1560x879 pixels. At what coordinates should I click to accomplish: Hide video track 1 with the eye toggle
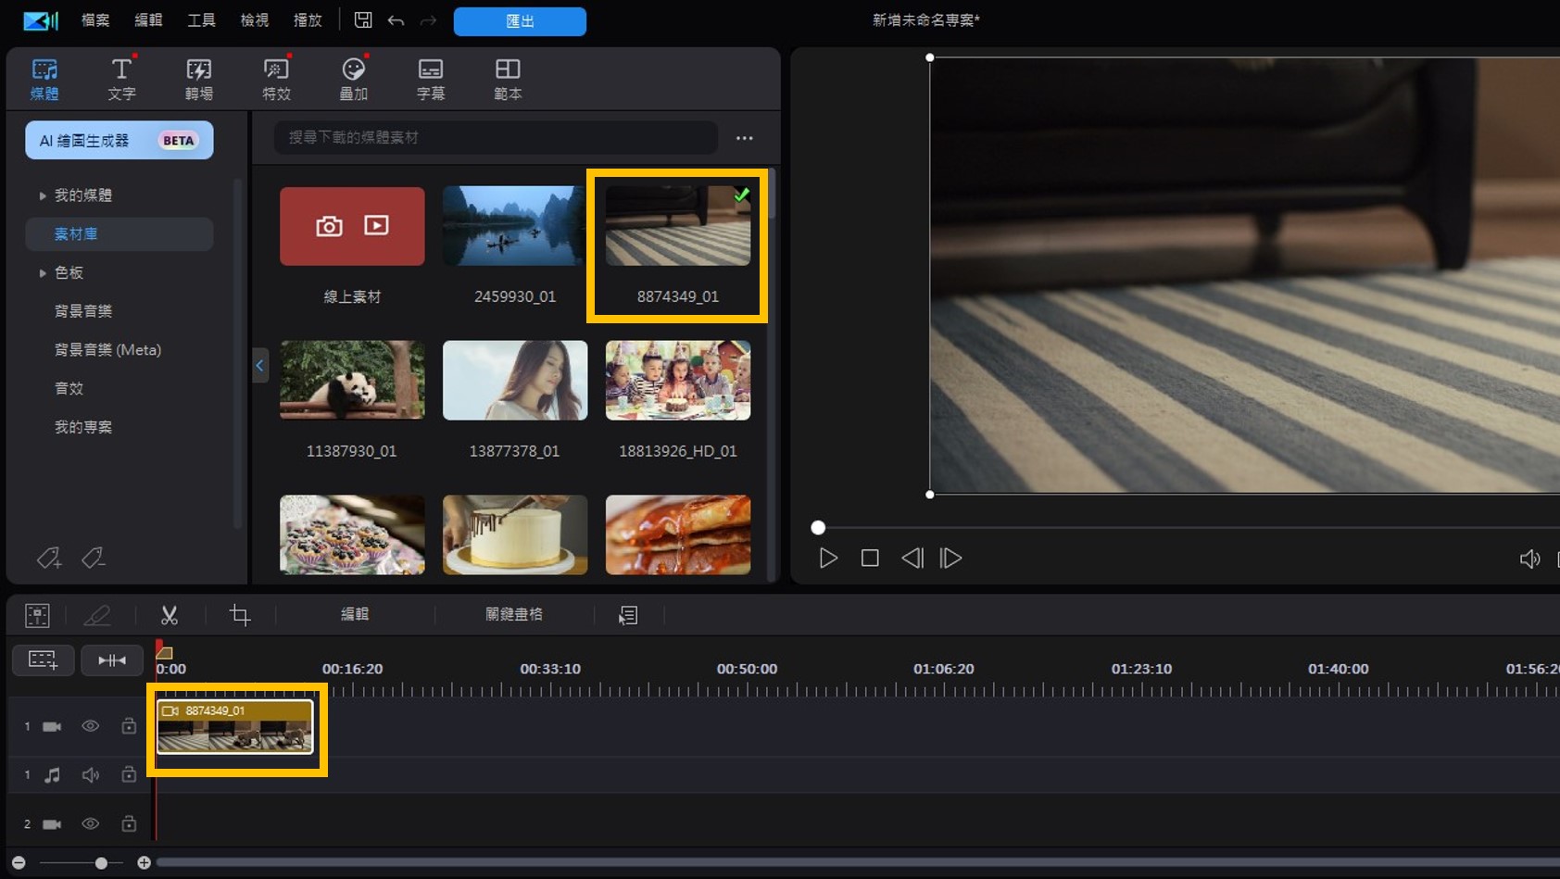[x=90, y=726]
